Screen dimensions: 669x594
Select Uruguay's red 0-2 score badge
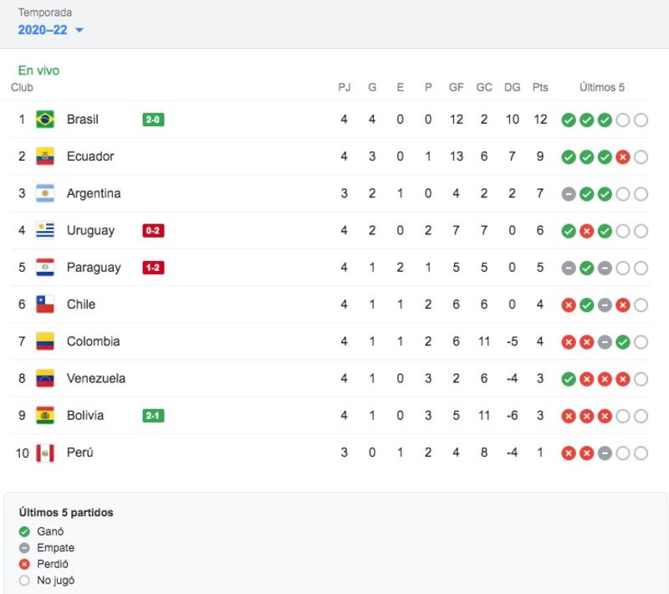153,230
